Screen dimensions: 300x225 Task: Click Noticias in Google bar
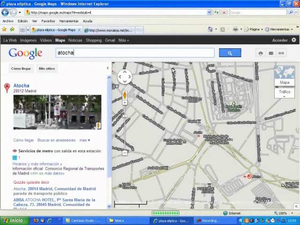tap(75, 40)
